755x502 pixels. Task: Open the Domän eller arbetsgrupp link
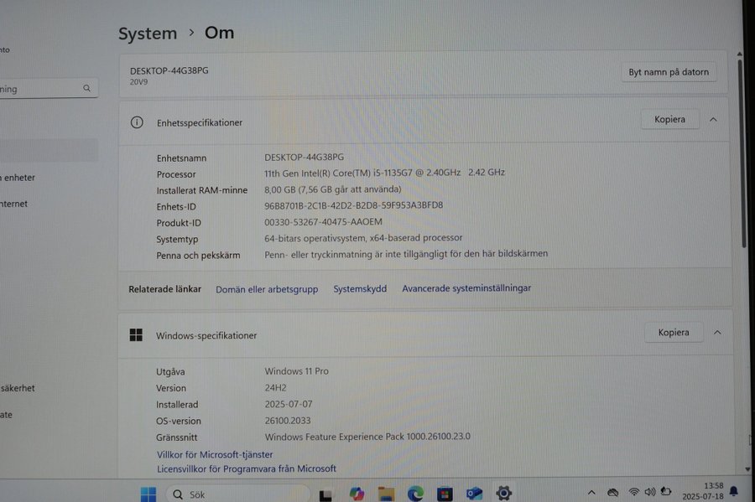[x=267, y=289]
